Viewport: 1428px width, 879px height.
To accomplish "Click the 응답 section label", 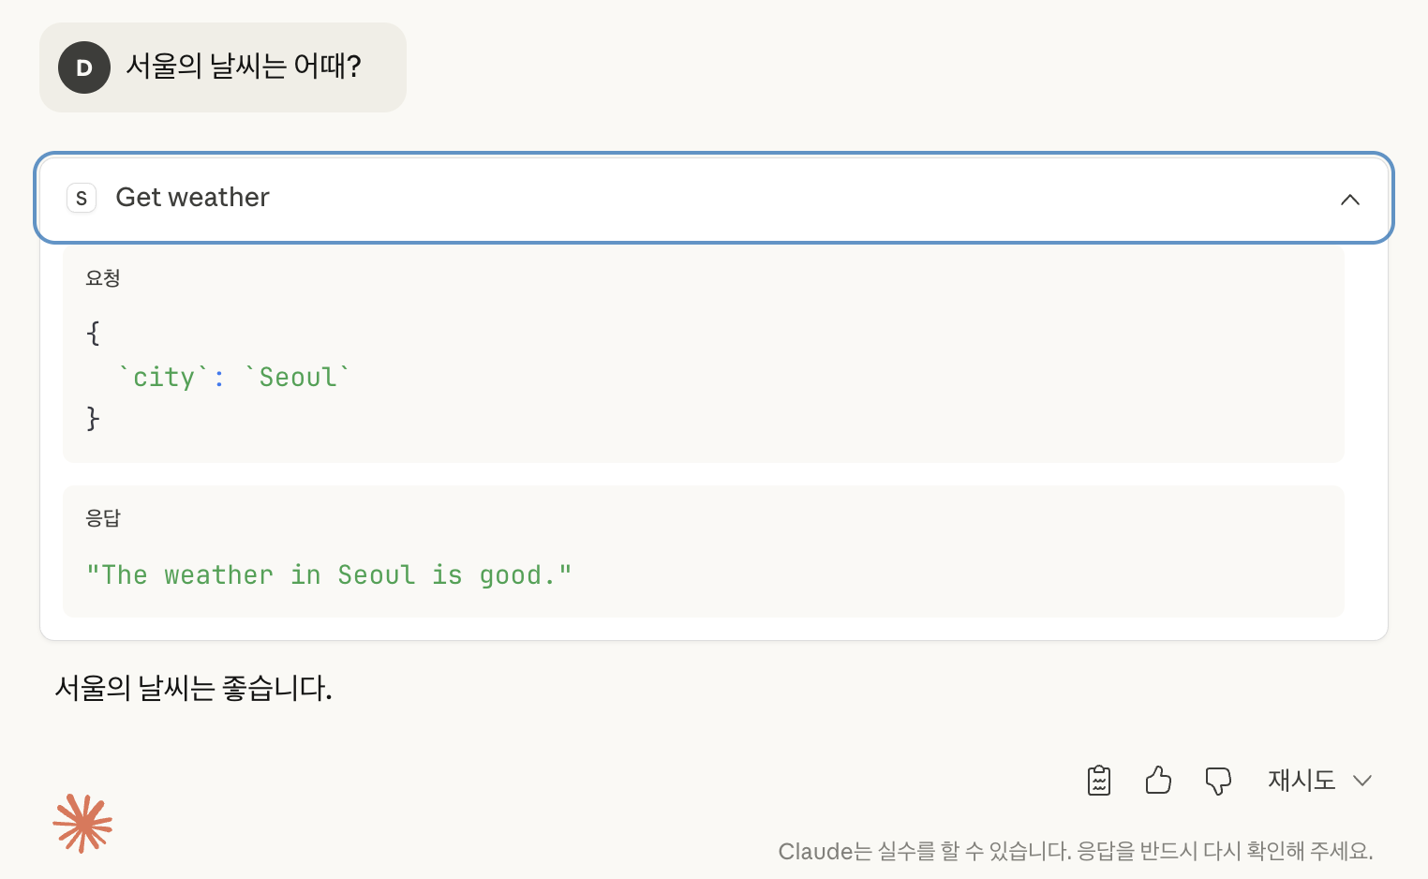I will (x=103, y=518).
